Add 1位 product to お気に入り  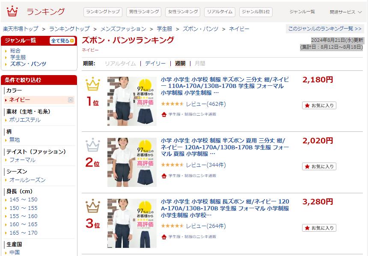coord(319,105)
